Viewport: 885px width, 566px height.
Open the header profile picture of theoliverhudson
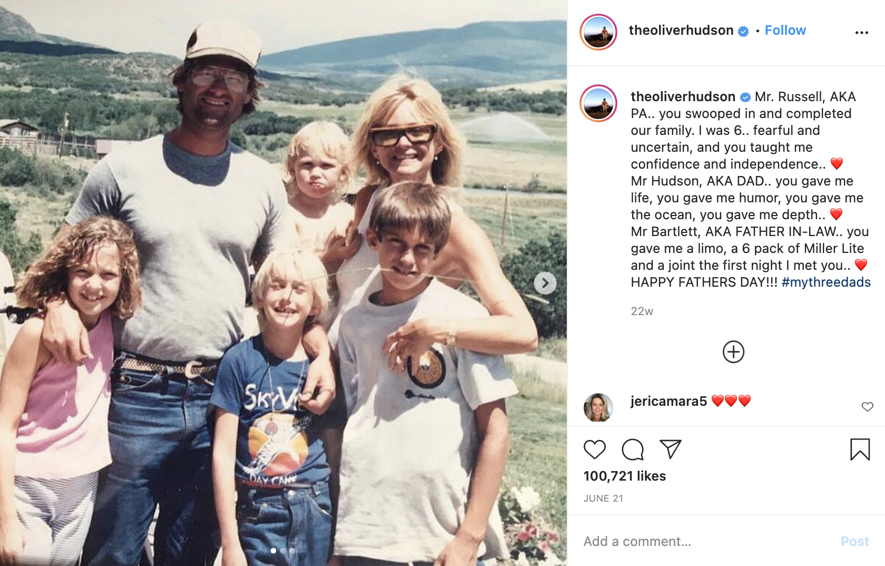598,32
